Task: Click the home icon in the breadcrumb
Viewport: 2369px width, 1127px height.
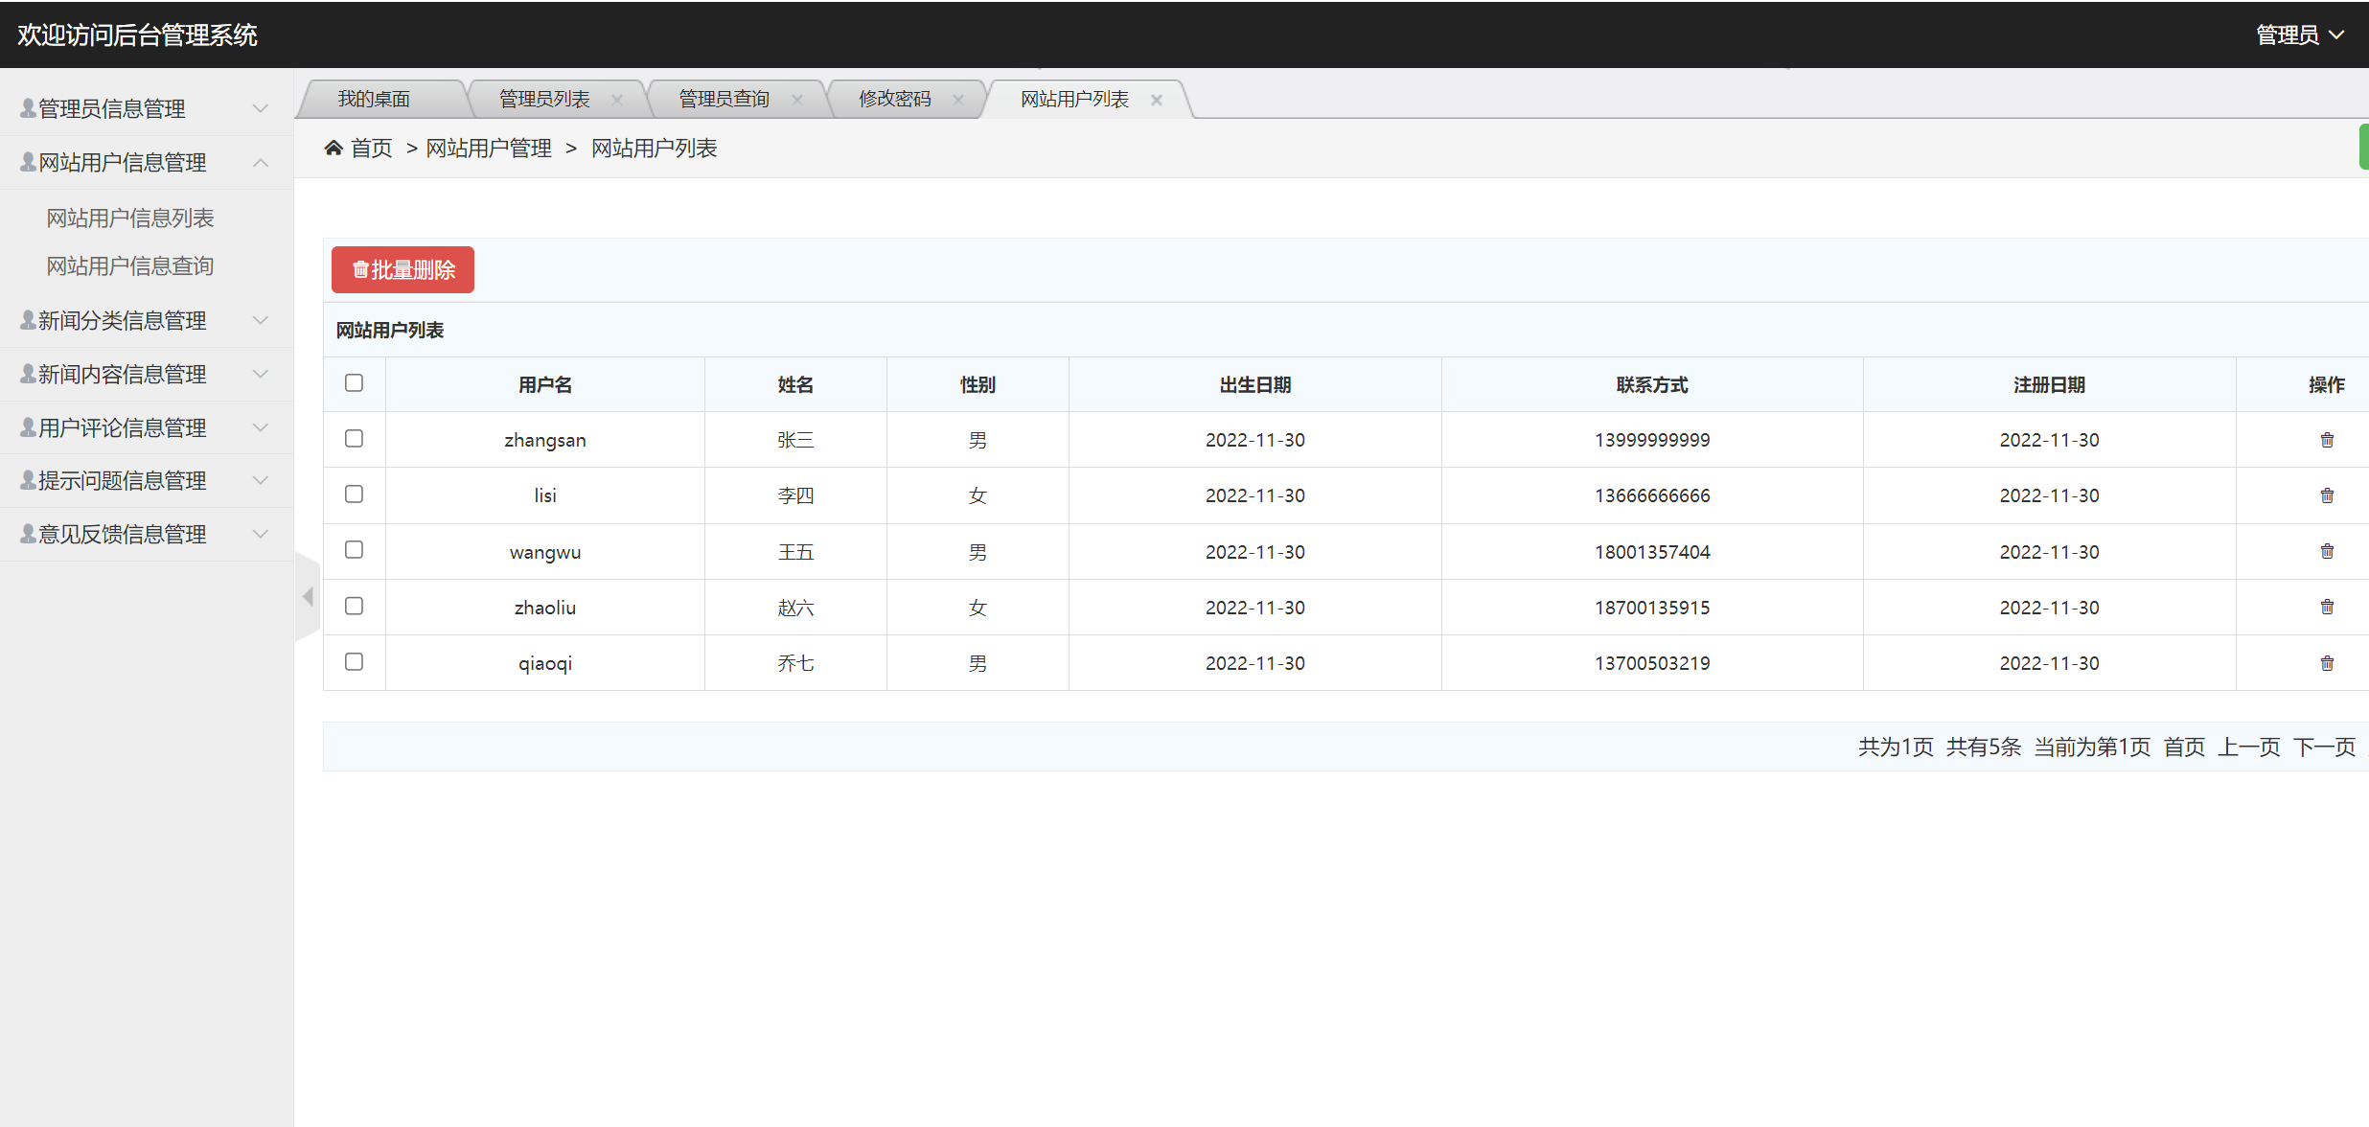Action: [x=333, y=146]
